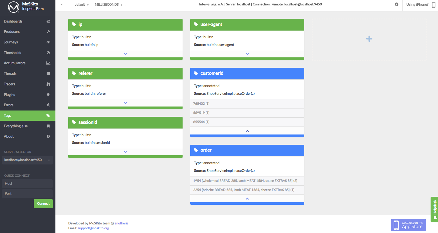This screenshot has height=233, width=438.
Task: Navigate to Journeys
Action: coord(28,42)
